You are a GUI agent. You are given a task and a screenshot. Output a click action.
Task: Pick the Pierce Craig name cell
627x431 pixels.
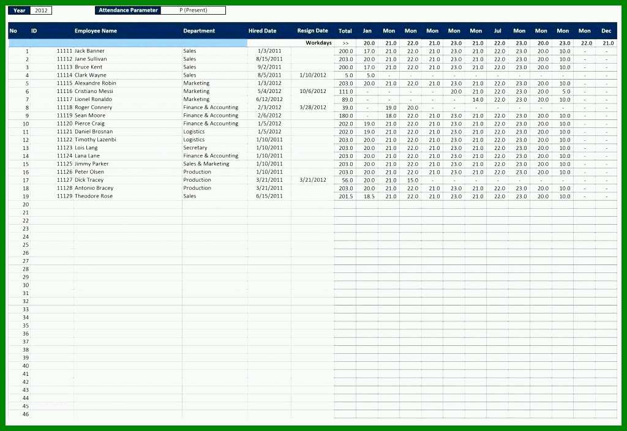(x=89, y=124)
